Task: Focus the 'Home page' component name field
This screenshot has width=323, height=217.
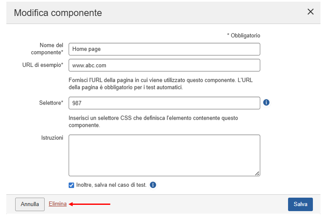Action: click(x=164, y=49)
